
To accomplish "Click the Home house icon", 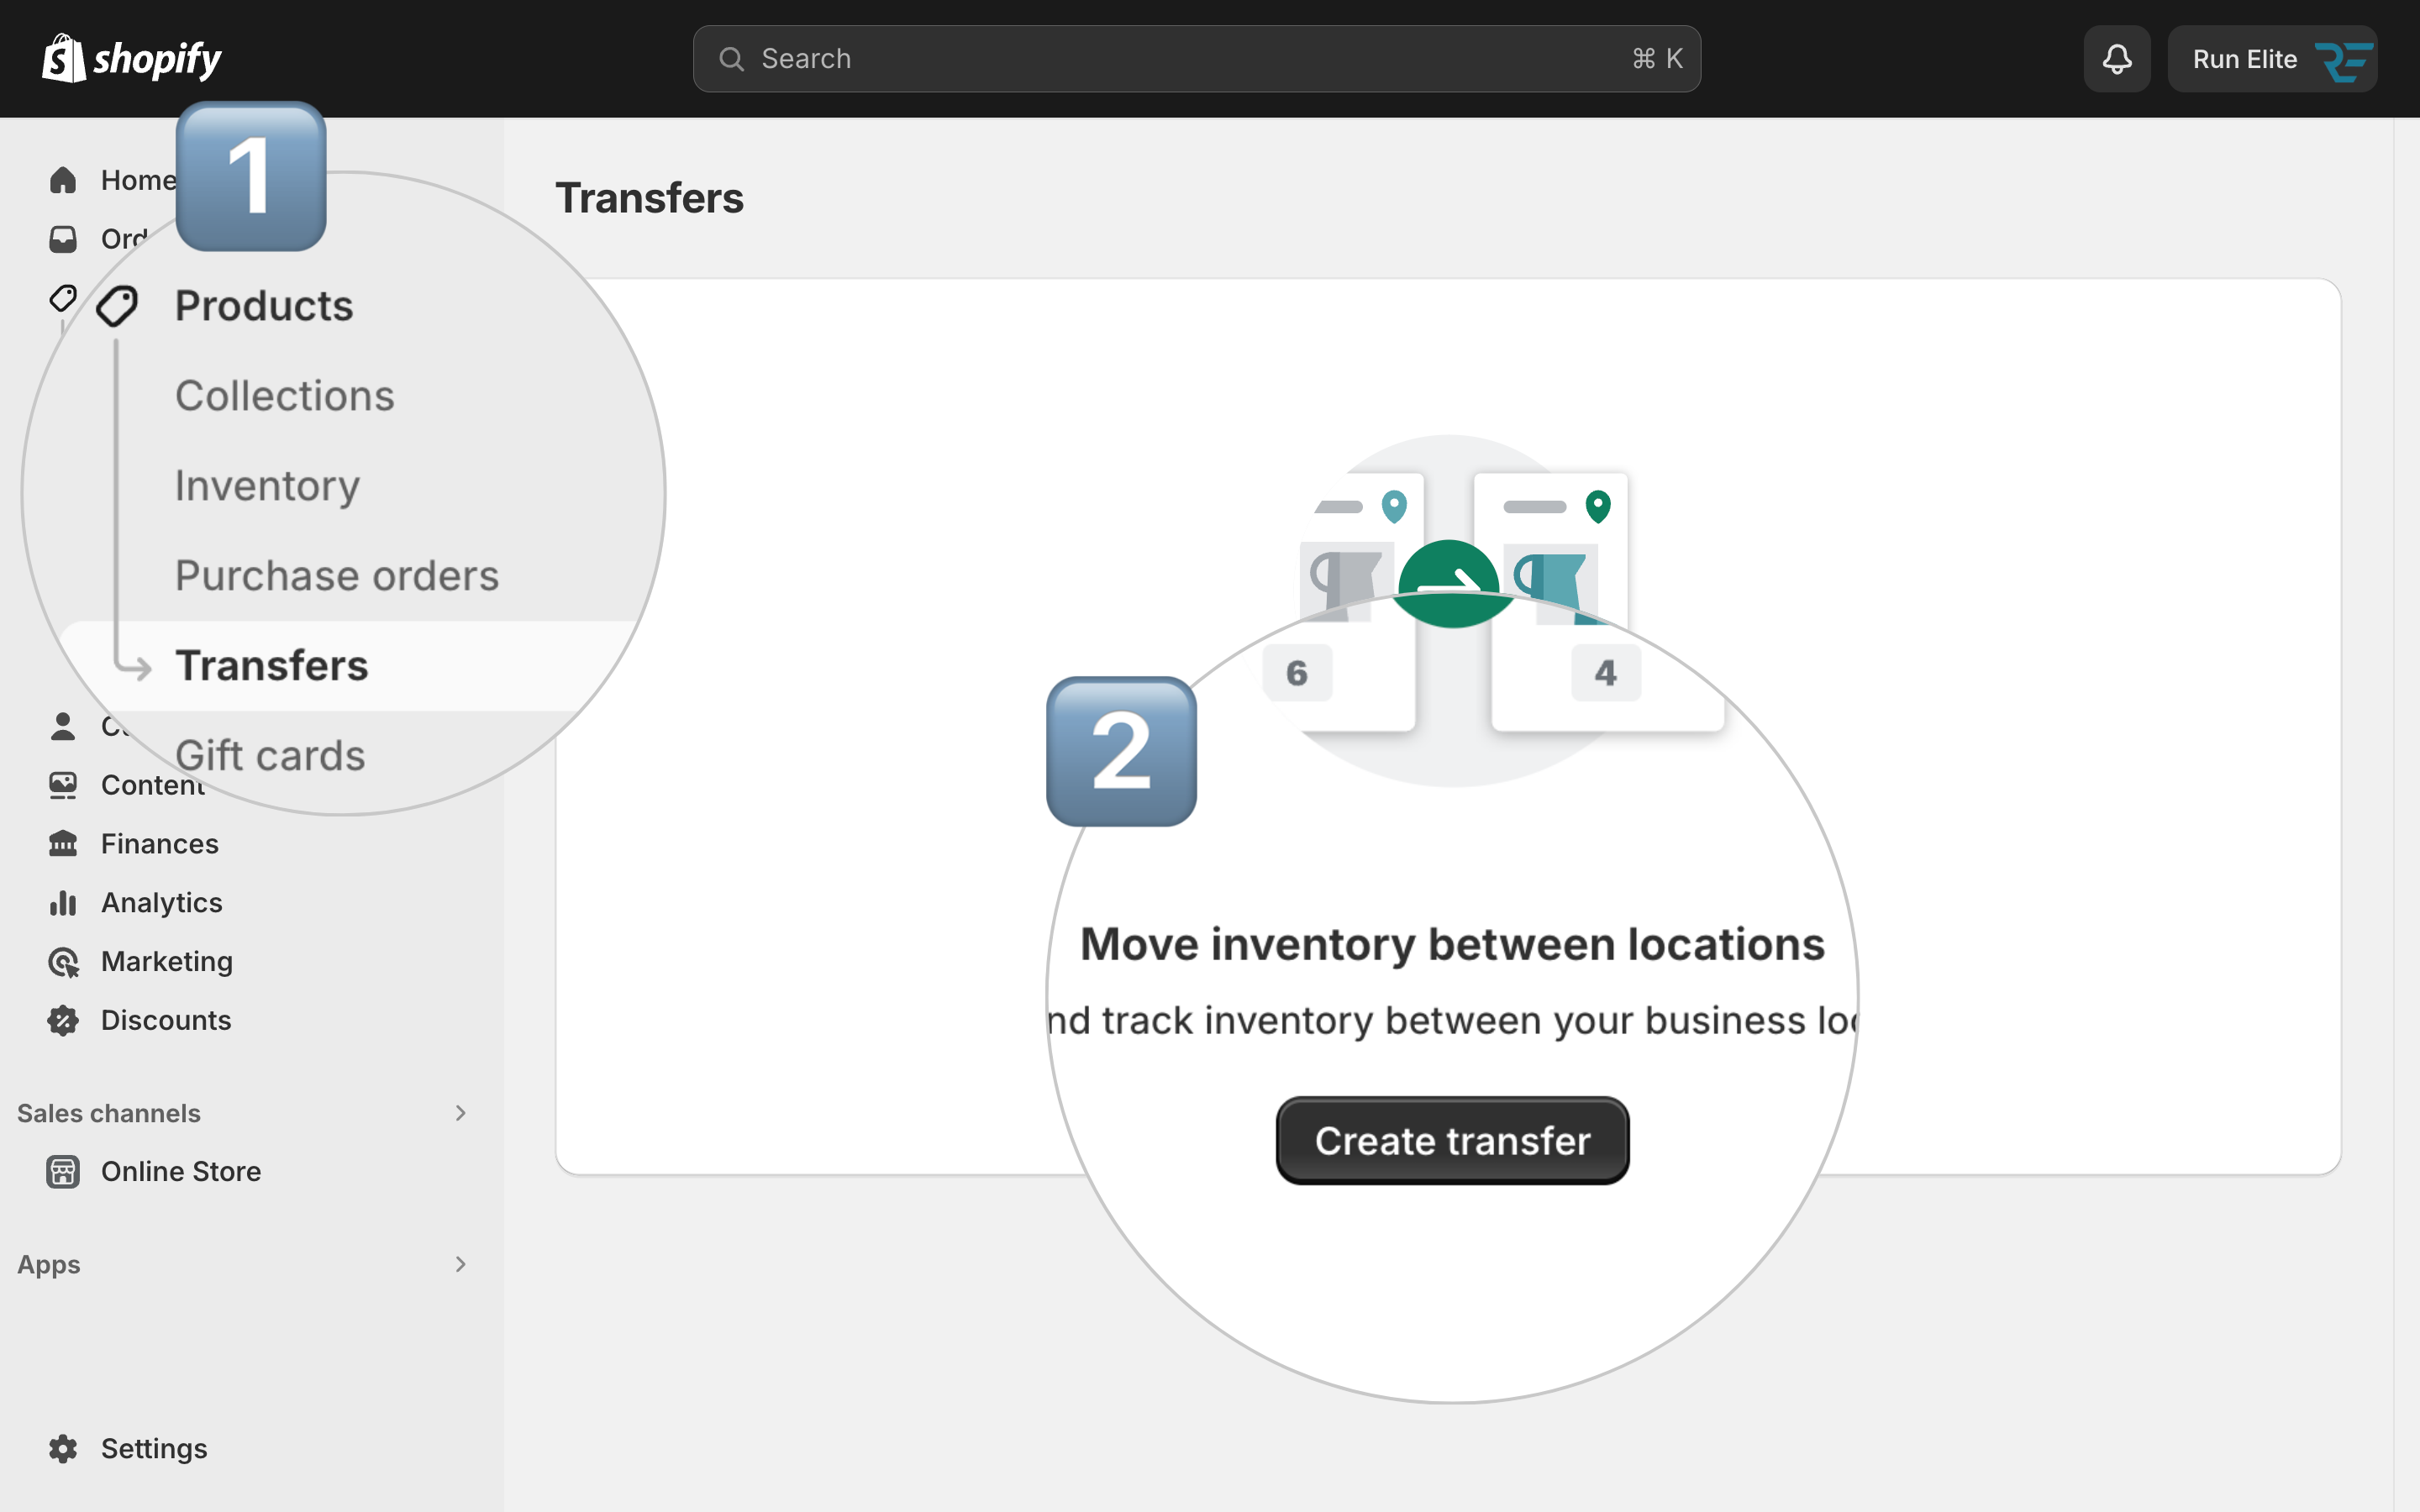I will point(63,180).
